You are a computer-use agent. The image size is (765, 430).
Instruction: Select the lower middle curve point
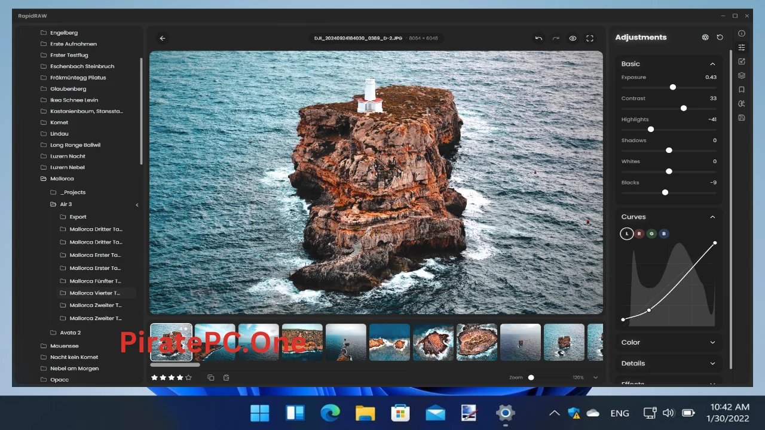[x=649, y=310]
